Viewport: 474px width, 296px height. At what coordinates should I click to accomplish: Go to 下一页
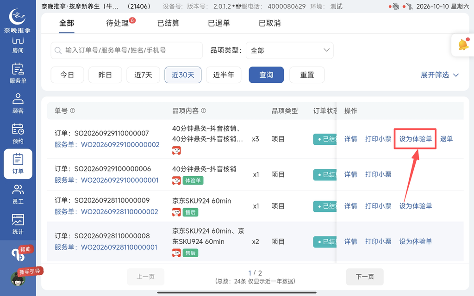[x=365, y=277]
